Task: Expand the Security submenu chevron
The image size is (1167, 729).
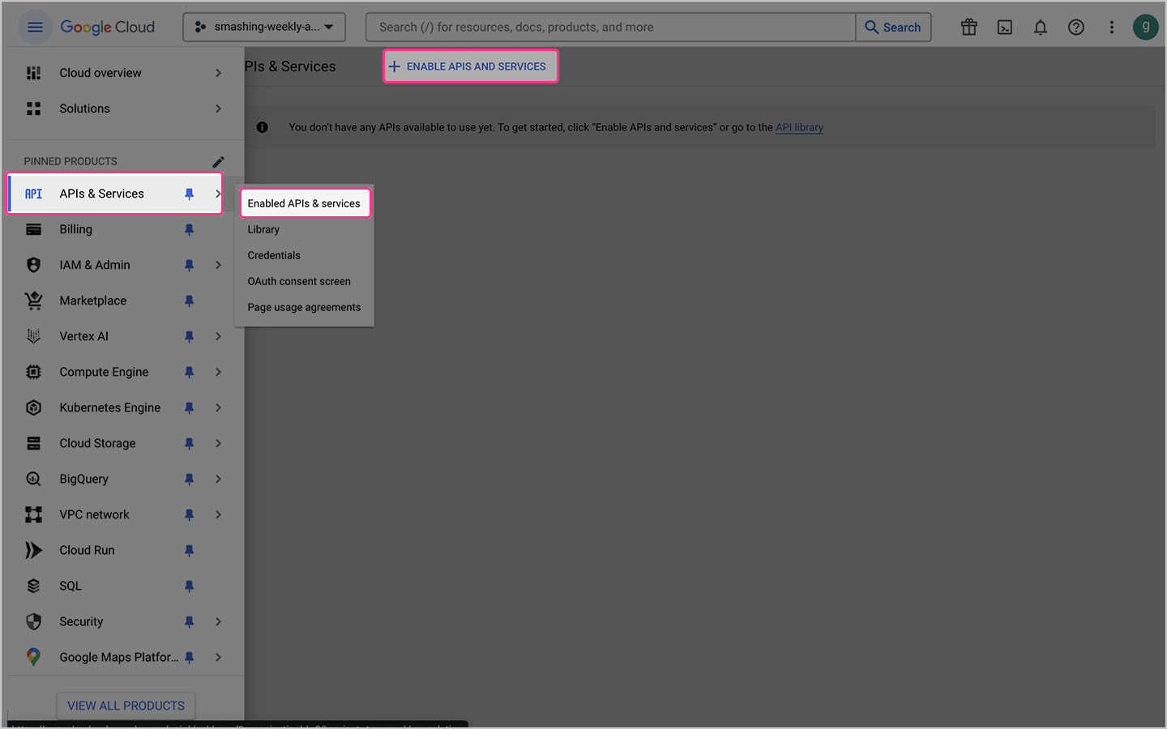Action: click(x=218, y=621)
